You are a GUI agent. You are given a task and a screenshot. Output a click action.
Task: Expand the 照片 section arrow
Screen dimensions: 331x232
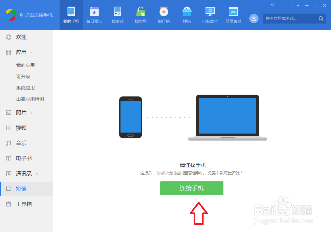32,113
